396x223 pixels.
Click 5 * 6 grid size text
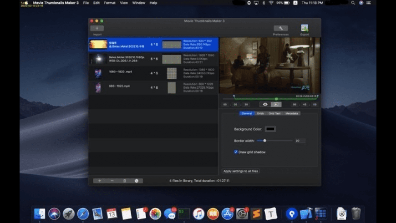154,59
